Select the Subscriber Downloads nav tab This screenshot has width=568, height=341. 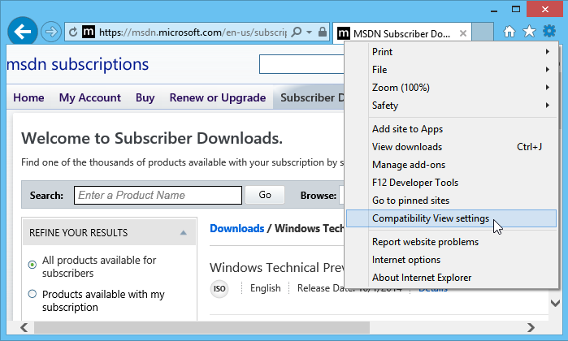click(x=309, y=97)
